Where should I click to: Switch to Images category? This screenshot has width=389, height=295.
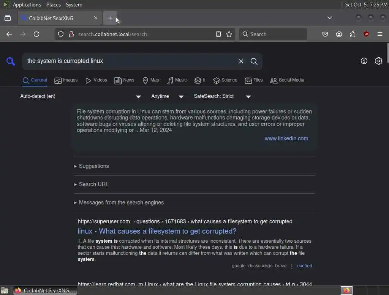pyautogui.click(x=66, y=80)
